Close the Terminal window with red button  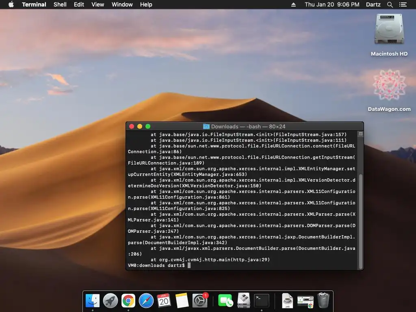click(132, 127)
